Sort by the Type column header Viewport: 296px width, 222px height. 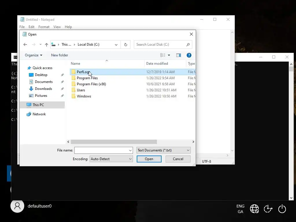click(191, 64)
